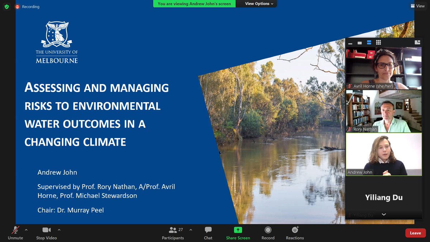Select Andrew John's video thumbnail

383,154
